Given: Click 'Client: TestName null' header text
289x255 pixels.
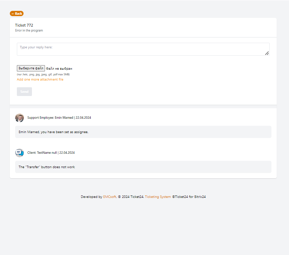Looking at the screenshot, I should (42, 153).
